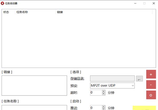The height and width of the screenshot is (110, 158).
Task: Increase the 推迟 delay value
Action: pos(103,107)
